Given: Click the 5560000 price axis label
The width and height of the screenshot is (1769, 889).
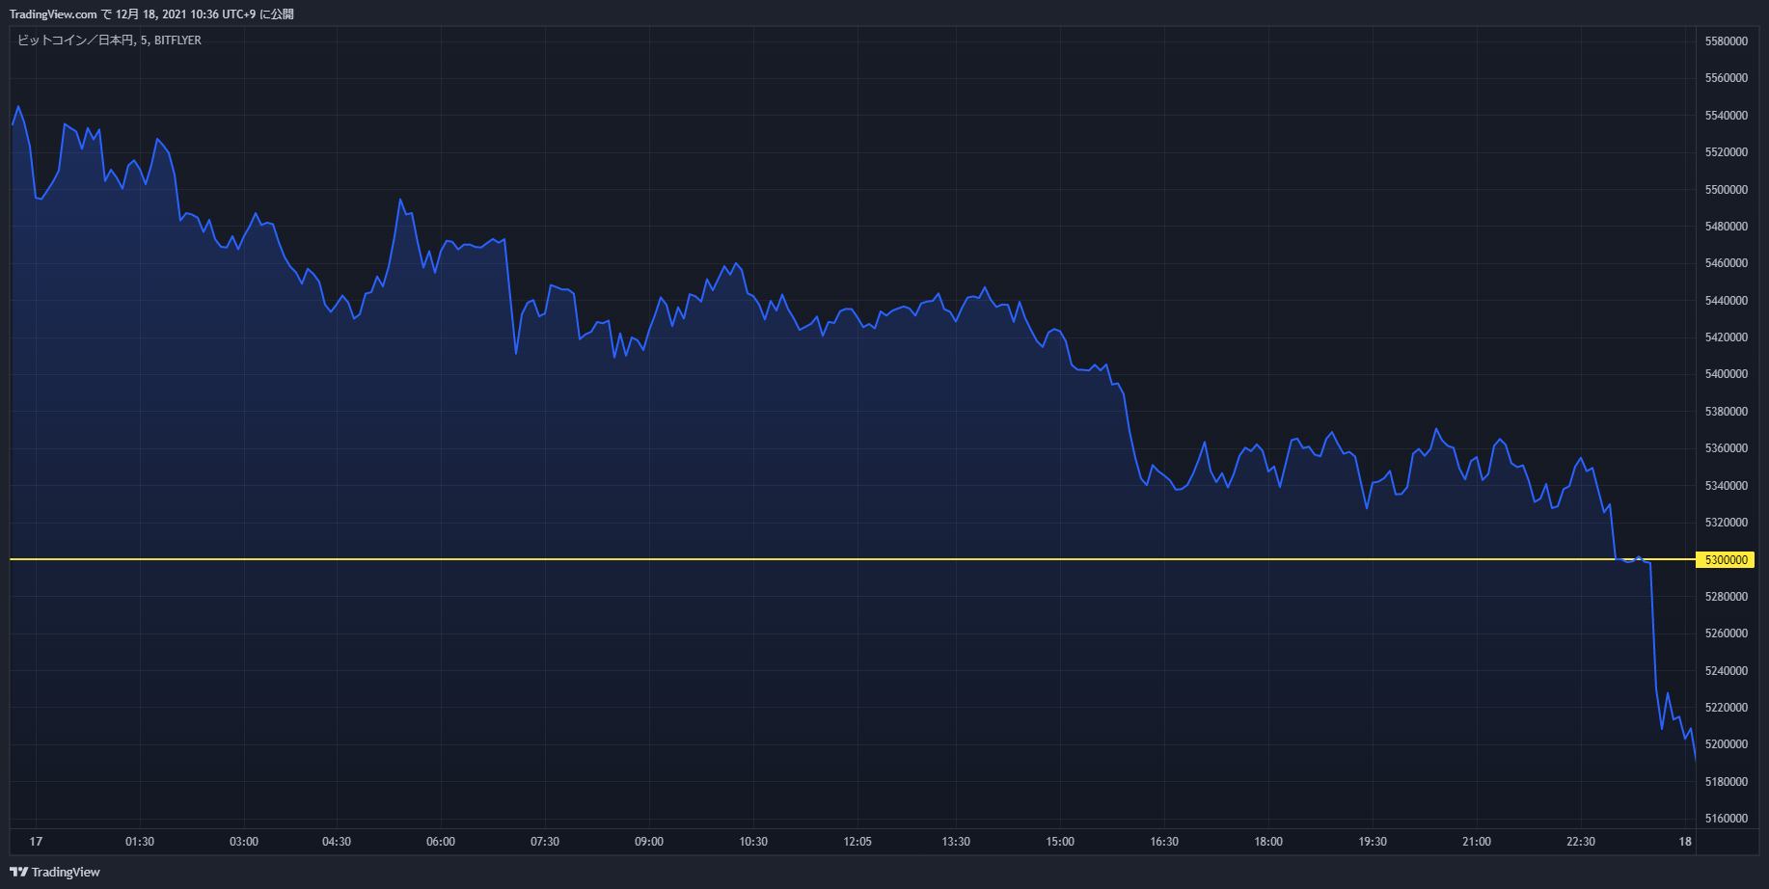Looking at the screenshot, I should (x=1727, y=78).
